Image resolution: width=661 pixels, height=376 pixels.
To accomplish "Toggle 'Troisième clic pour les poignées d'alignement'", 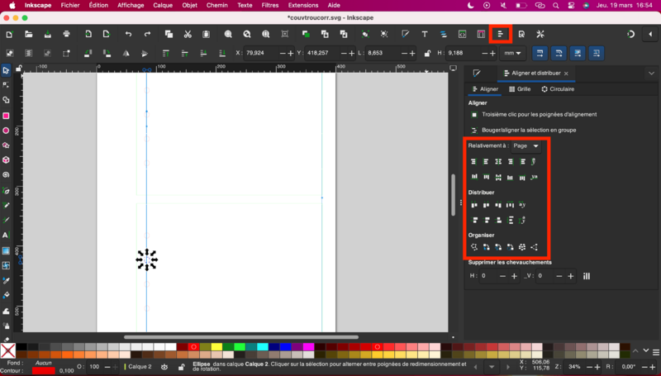I will tap(474, 114).
